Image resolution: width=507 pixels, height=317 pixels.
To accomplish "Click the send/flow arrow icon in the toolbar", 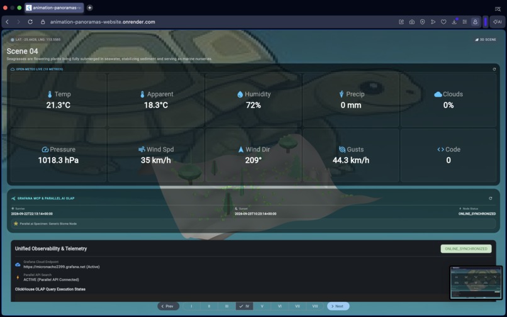I will (x=433, y=21).
